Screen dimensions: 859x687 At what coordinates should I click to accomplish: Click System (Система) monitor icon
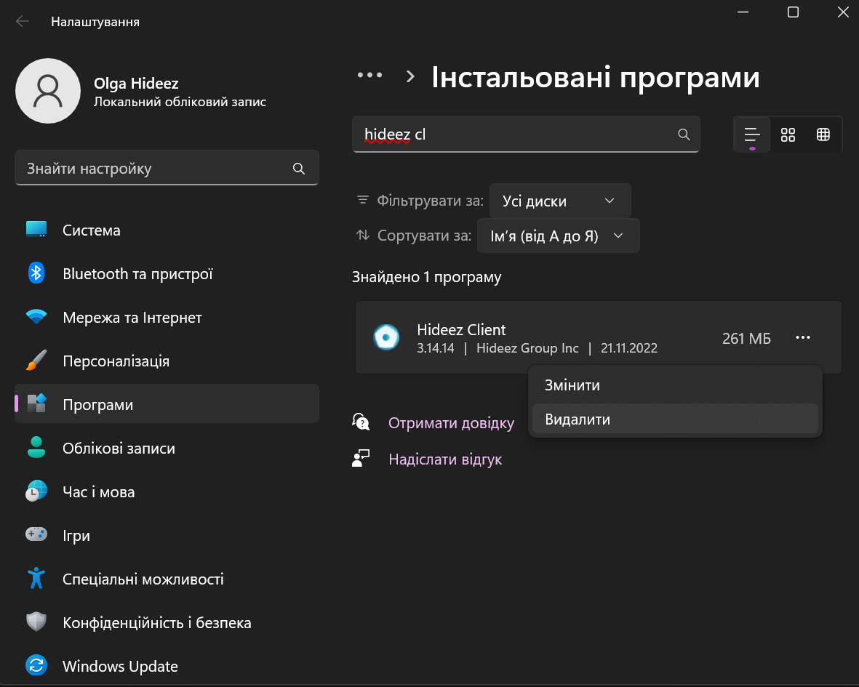coord(36,230)
